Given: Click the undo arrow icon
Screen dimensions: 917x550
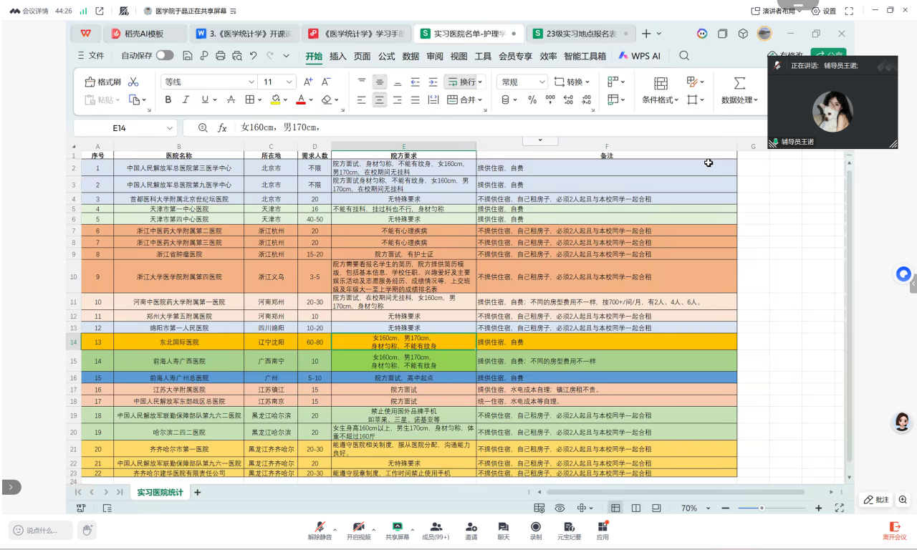Looking at the screenshot, I should pyautogui.click(x=253, y=56).
